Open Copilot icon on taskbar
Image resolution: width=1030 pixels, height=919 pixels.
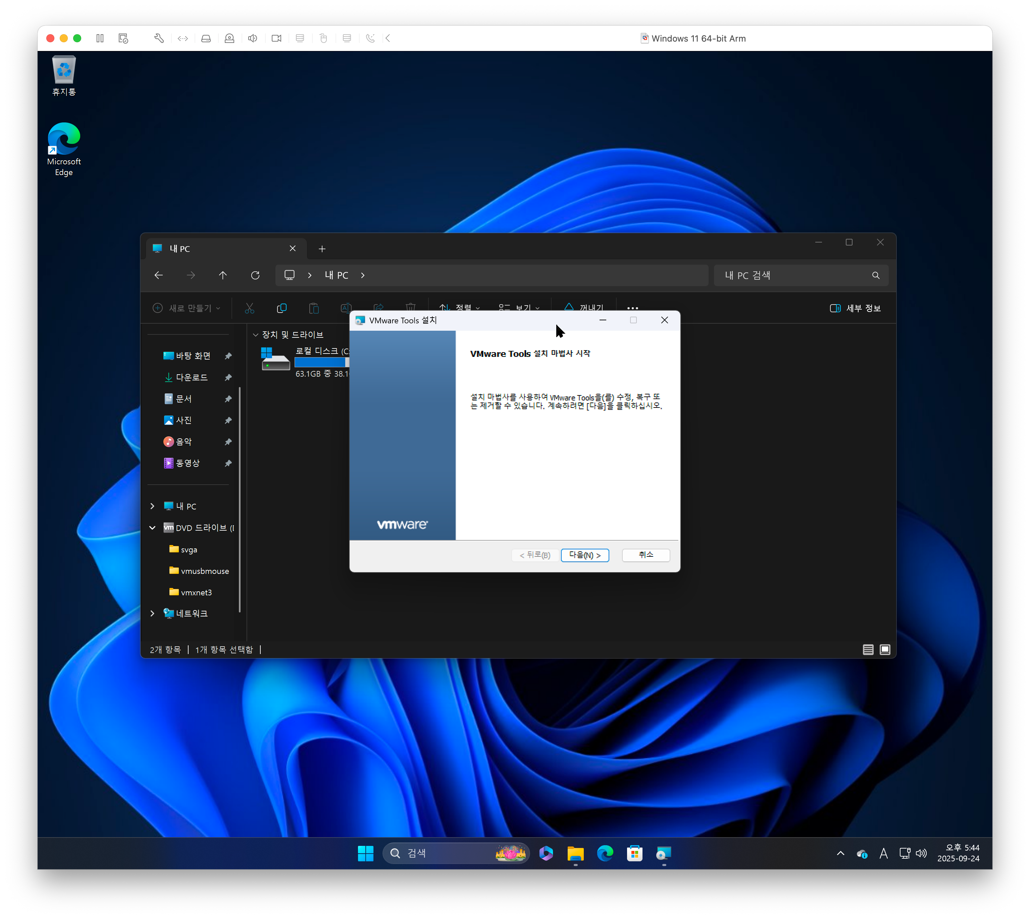(546, 854)
